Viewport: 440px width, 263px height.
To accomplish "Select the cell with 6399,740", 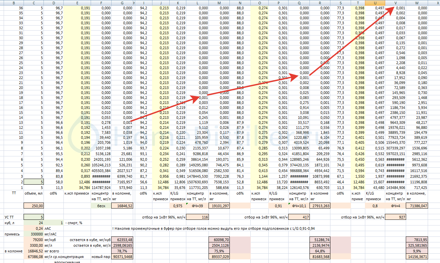I will [x=122, y=176].
